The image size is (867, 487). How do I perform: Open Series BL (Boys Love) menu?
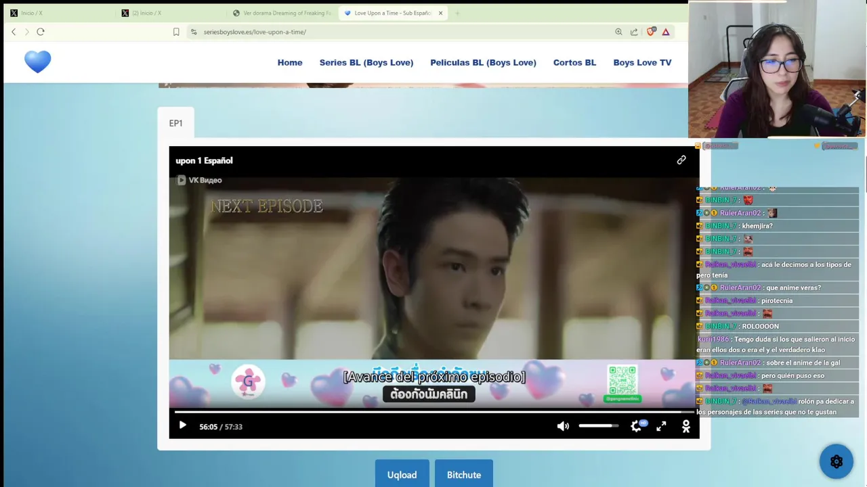coord(366,62)
